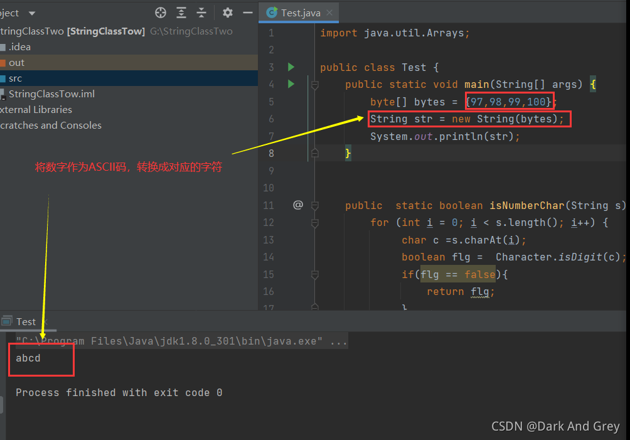
Task: Click 's.charAt(i)' on line 13
Action: point(486,240)
